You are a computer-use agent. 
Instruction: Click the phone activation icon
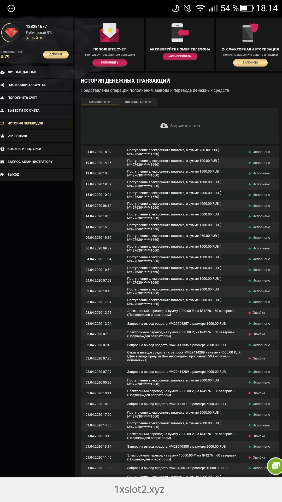180,33
